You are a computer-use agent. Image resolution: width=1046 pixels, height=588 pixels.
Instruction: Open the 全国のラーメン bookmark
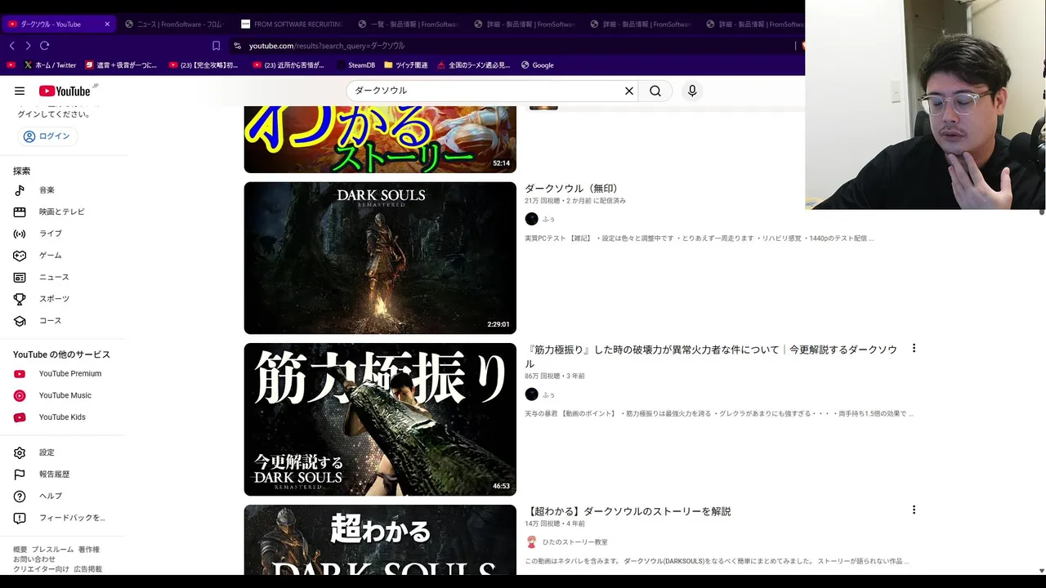pos(473,65)
